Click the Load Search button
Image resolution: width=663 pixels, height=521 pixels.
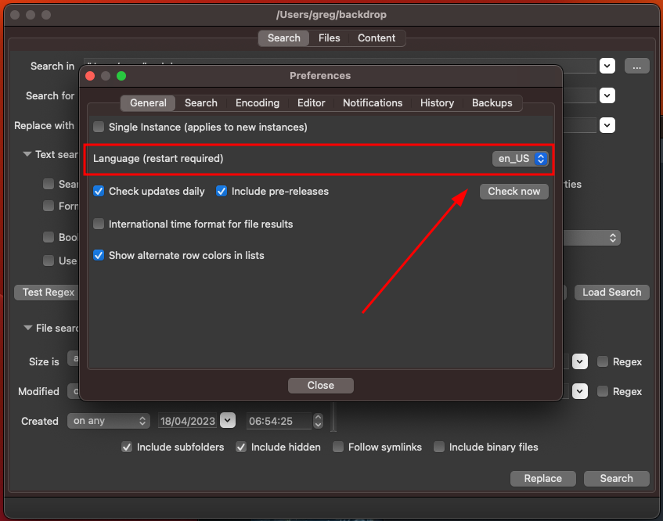click(x=612, y=293)
